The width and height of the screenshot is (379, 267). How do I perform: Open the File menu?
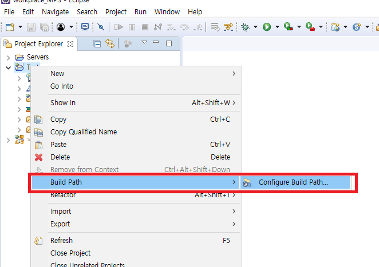[x=9, y=12]
